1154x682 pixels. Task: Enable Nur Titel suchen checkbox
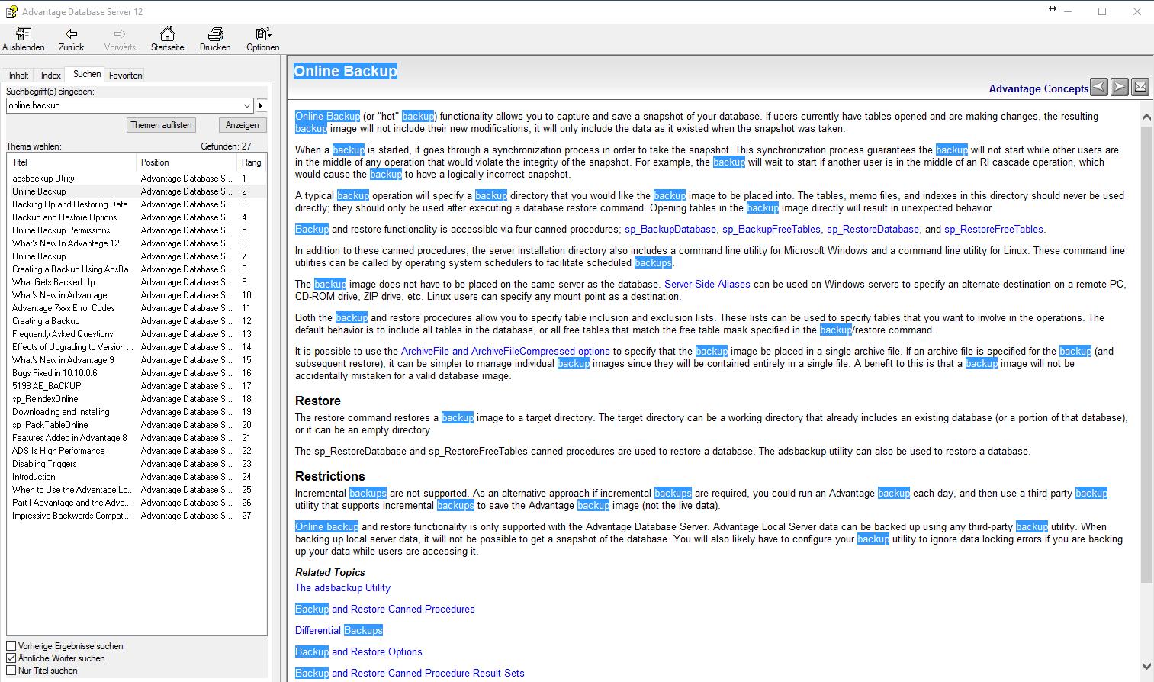click(11, 671)
